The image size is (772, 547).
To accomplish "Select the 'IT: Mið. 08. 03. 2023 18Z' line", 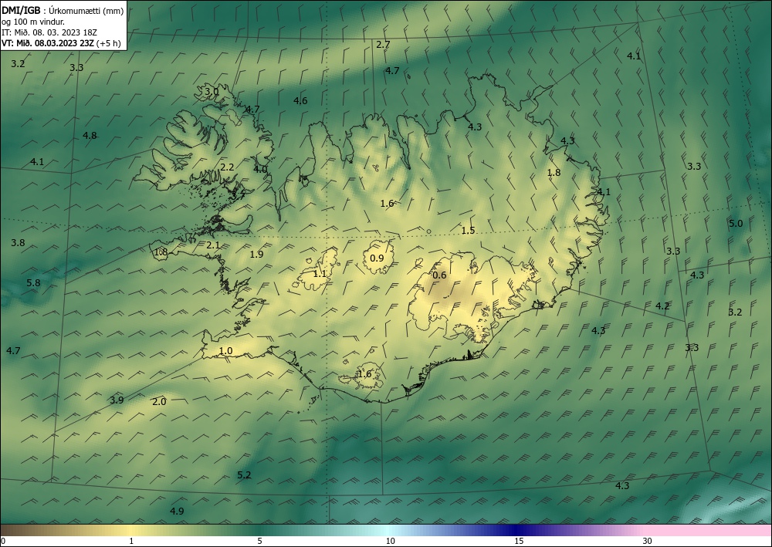I will pos(49,32).
